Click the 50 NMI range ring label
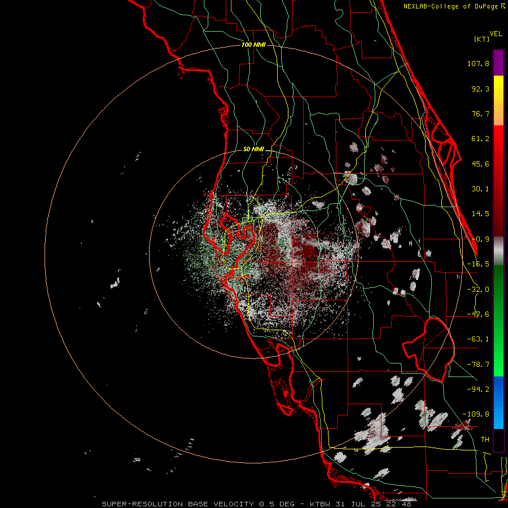 (253, 150)
